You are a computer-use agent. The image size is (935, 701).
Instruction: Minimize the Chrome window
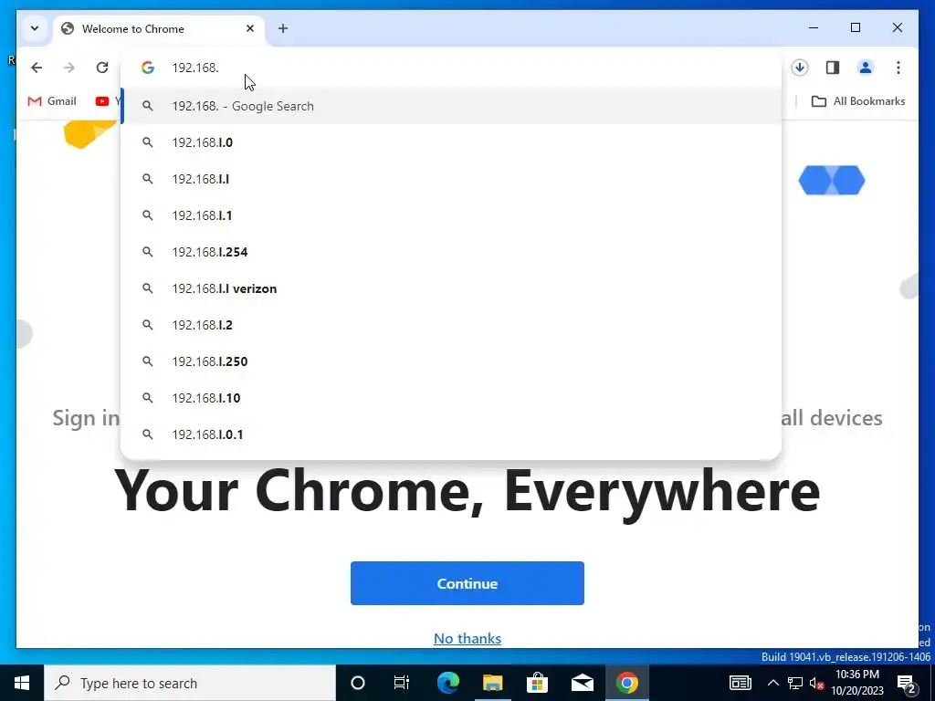814,27
